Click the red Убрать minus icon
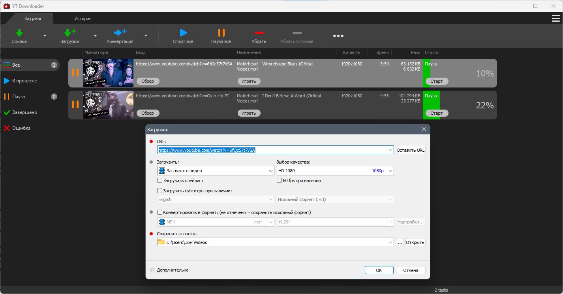 (259, 33)
